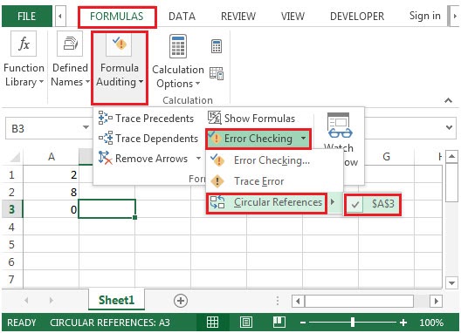This screenshot has height=333, width=461.
Task: Click the Sign in link
Action: pos(425,16)
